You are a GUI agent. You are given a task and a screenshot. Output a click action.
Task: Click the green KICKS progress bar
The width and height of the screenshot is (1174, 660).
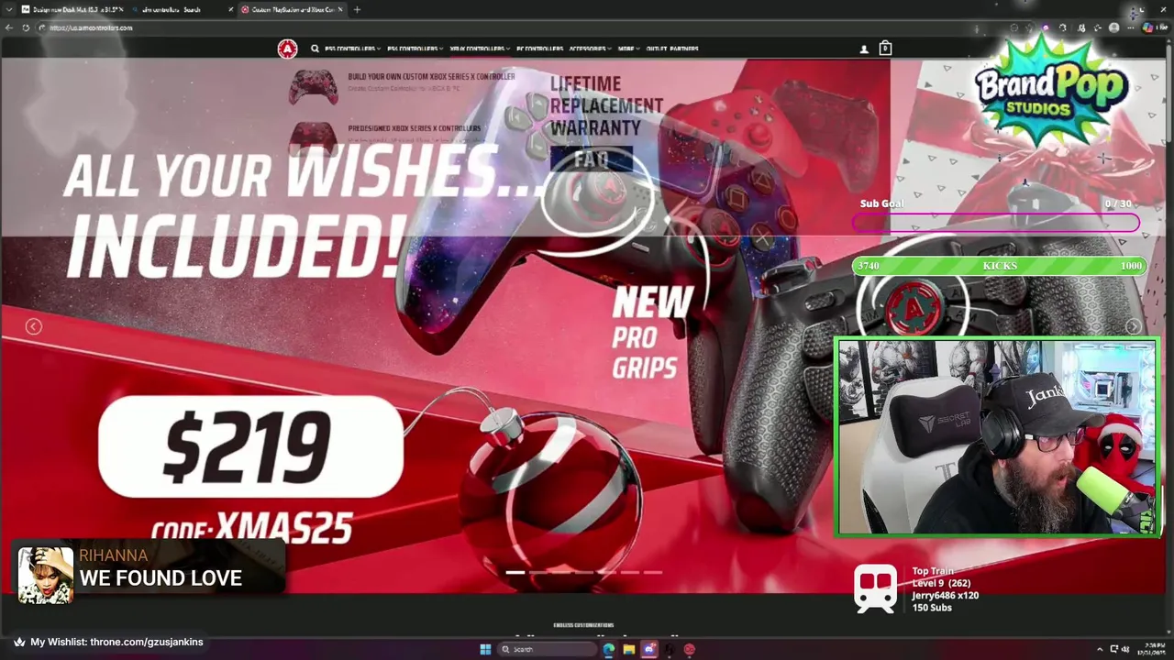[999, 266]
